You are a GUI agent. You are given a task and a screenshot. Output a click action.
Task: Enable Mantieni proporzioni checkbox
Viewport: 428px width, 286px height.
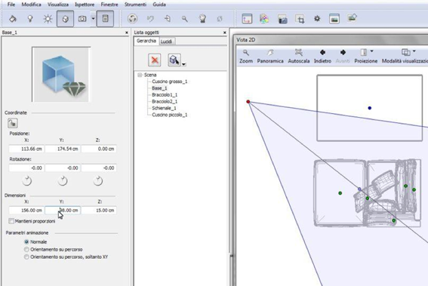(11, 221)
